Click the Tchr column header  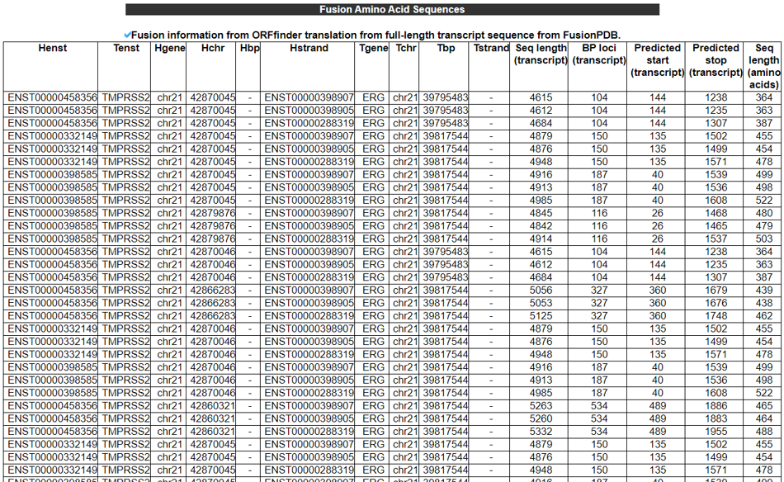pos(405,49)
